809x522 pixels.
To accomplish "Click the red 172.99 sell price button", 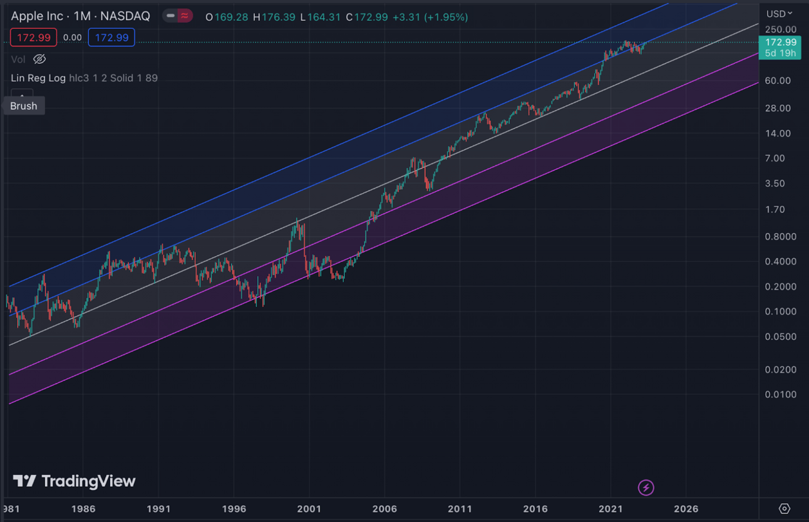I will [x=34, y=38].
